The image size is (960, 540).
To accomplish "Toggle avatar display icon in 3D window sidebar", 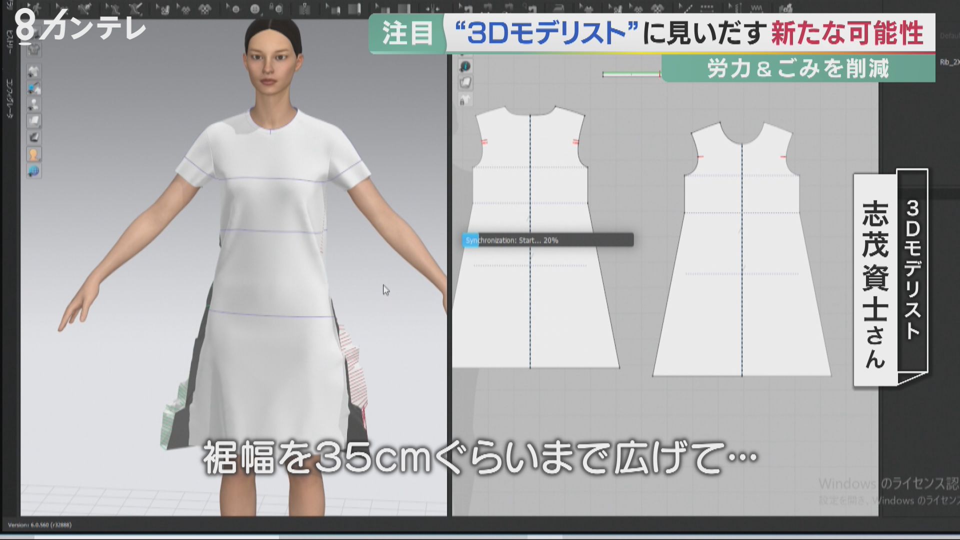I will 34,104.
